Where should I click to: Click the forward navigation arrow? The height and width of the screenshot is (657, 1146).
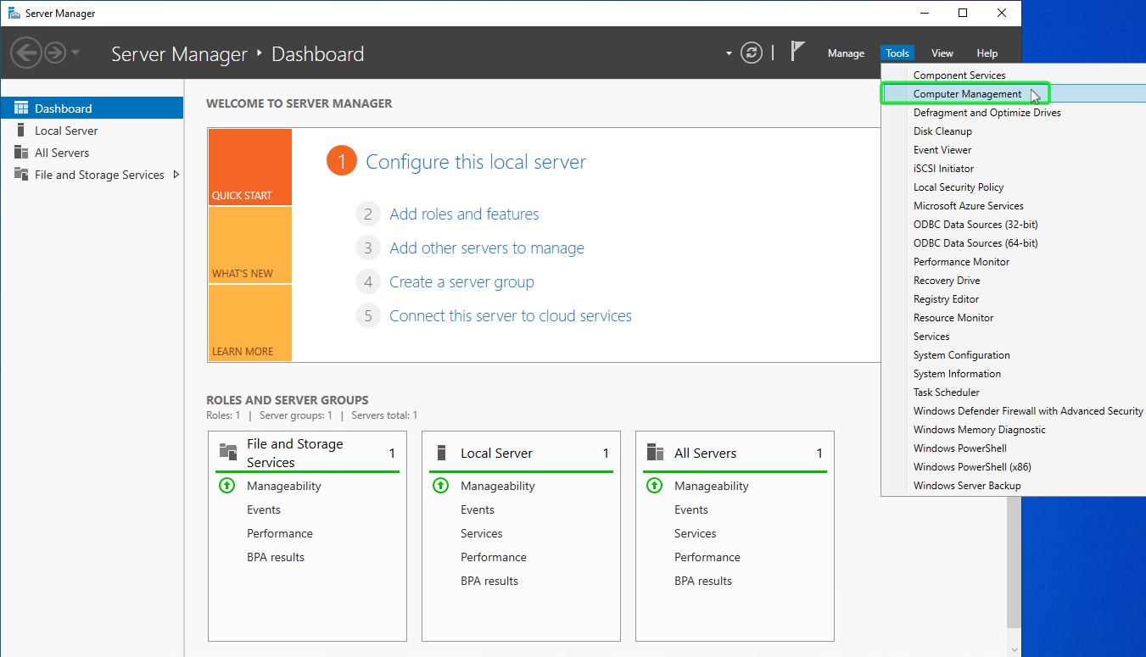click(55, 53)
